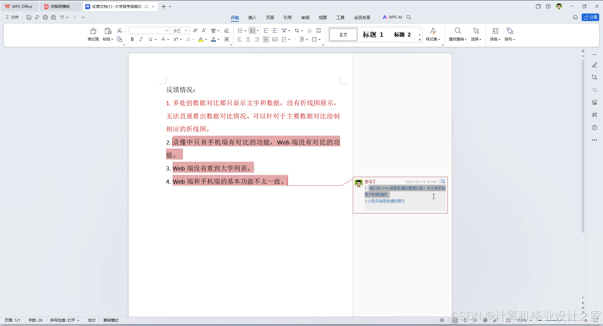Image resolution: width=603 pixels, height=326 pixels.
Task: Cut the selection using the scissors icon
Action: (119, 30)
